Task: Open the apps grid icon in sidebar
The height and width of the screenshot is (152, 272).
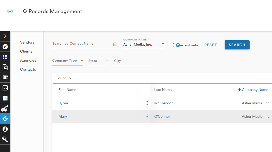Action: click(x=5, y=57)
